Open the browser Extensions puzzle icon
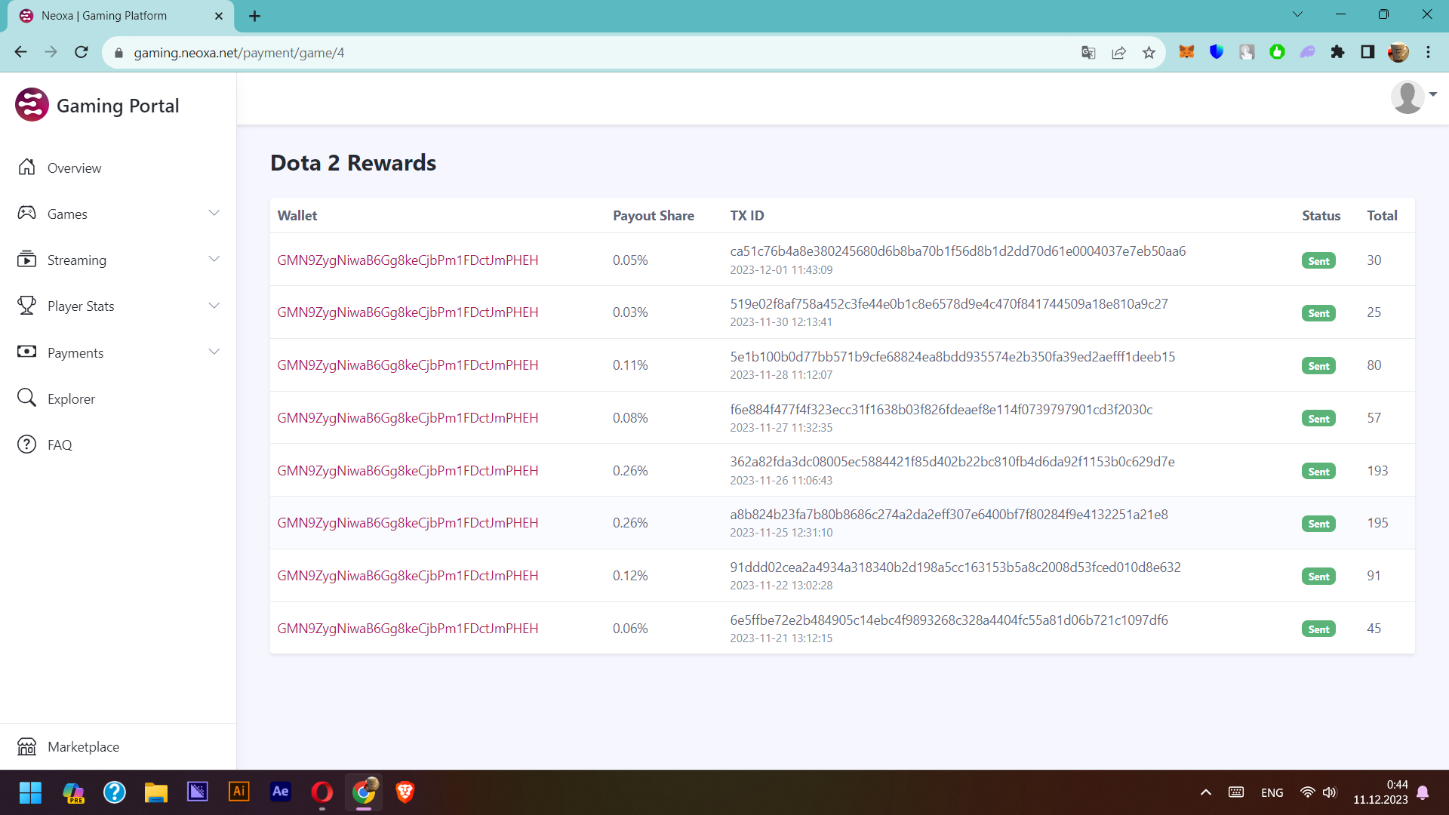The width and height of the screenshot is (1449, 815). click(1337, 52)
